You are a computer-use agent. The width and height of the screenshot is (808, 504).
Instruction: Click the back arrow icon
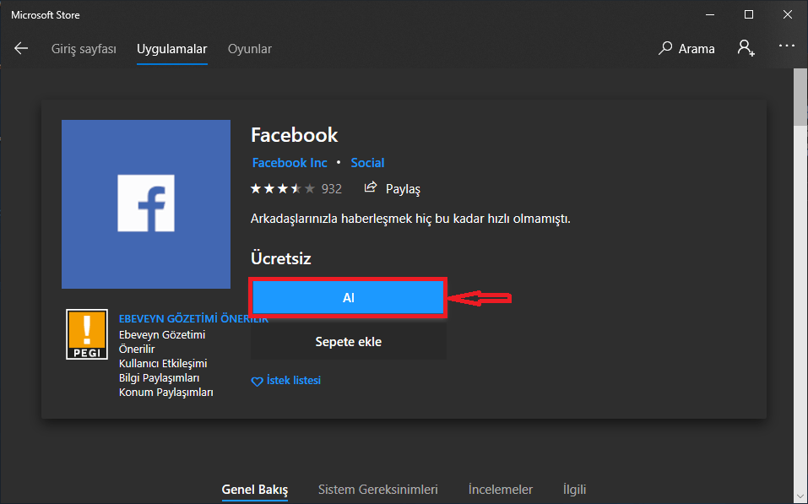(x=21, y=49)
